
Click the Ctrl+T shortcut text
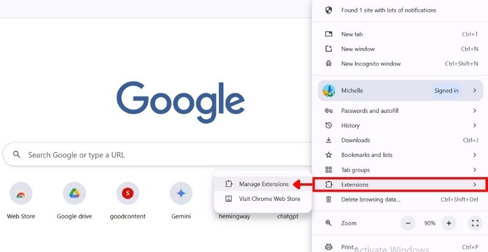470,34
